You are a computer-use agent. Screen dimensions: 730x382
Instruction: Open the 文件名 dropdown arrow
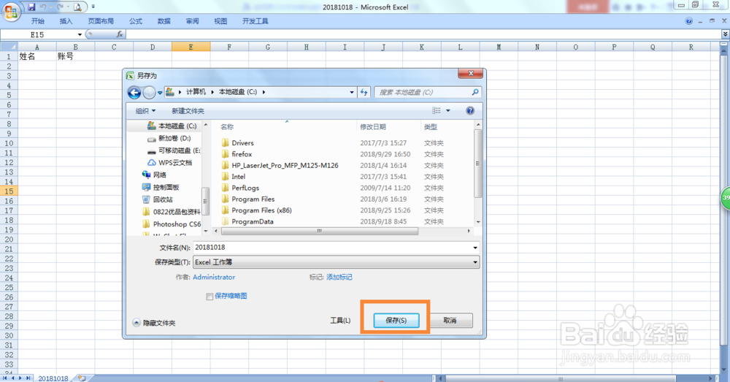[x=475, y=248]
